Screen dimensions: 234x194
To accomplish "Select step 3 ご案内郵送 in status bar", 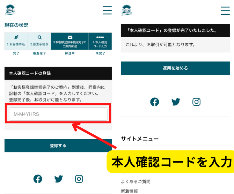I will pos(70,41).
